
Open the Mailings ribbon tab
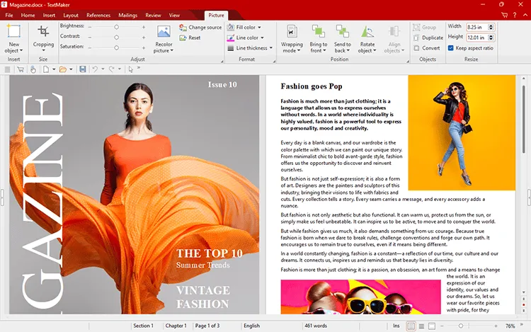pos(128,15)
